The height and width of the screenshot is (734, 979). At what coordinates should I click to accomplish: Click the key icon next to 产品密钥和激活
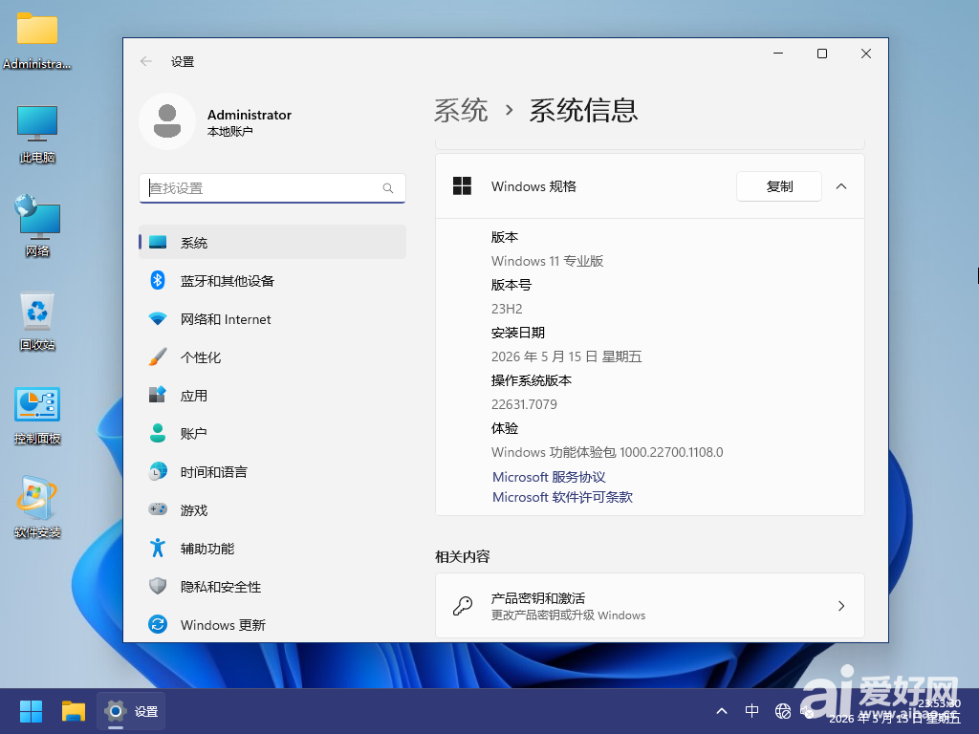coord(463,605)
